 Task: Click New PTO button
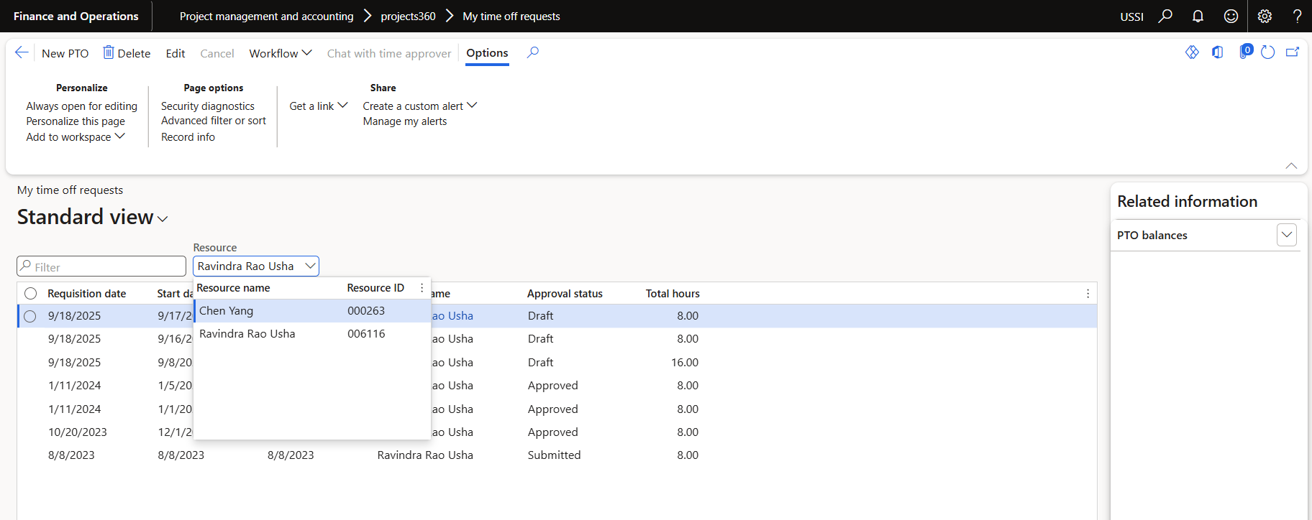(65, 53)
